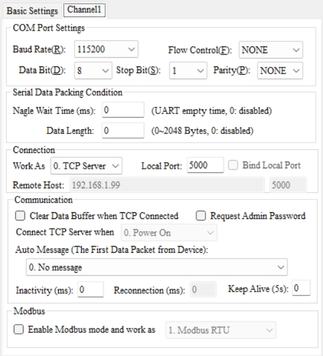Image resolution: width=323 pixels, height=356 pixels.
Task: Open the Baud Rate dropdown
Action: (106, 50)
